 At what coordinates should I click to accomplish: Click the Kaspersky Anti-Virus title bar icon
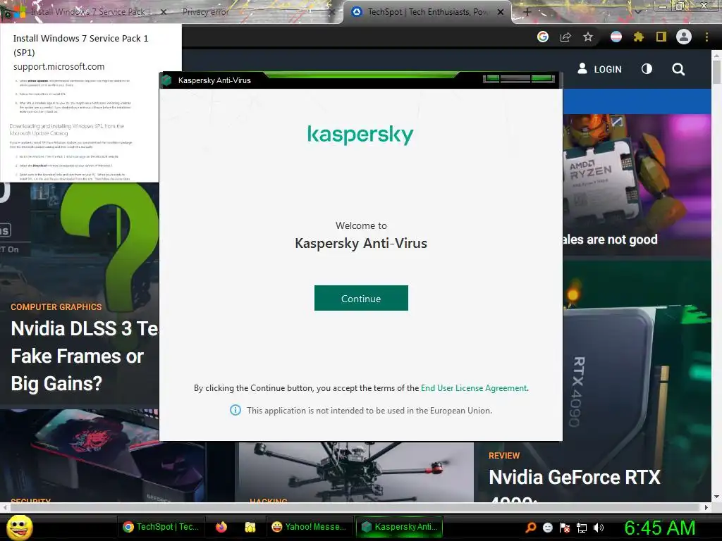coord(166,80)
